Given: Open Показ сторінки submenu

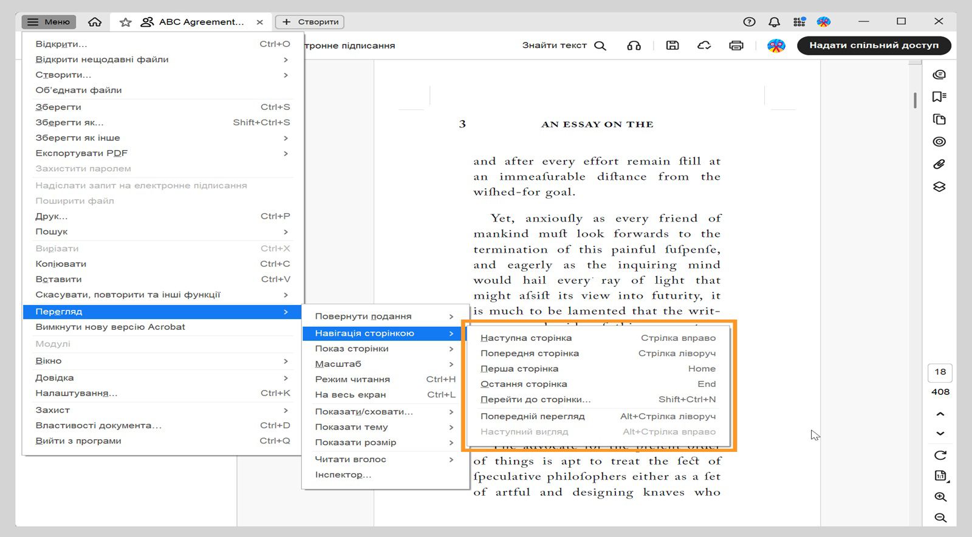Looking at the screenshot, I should pyautogui.click(x=386, y=349).
